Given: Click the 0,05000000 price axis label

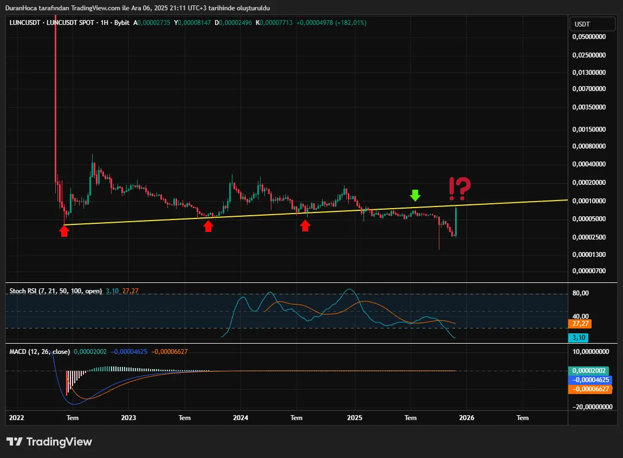Looking at the screenshot, I should (589, 36).
